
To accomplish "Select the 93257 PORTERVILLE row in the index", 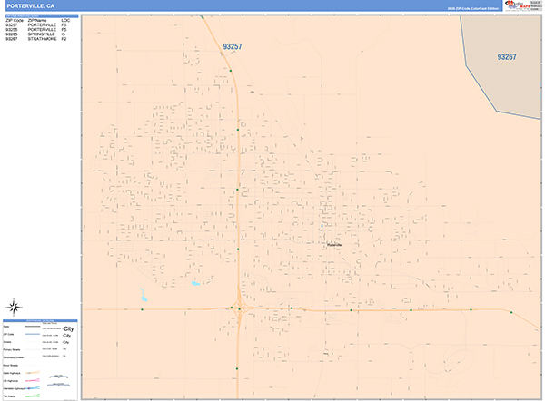I will coord(36,25).
